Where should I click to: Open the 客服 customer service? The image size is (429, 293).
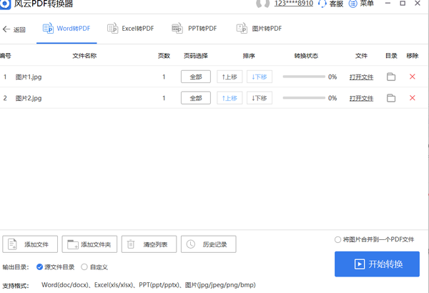(330, 4)
